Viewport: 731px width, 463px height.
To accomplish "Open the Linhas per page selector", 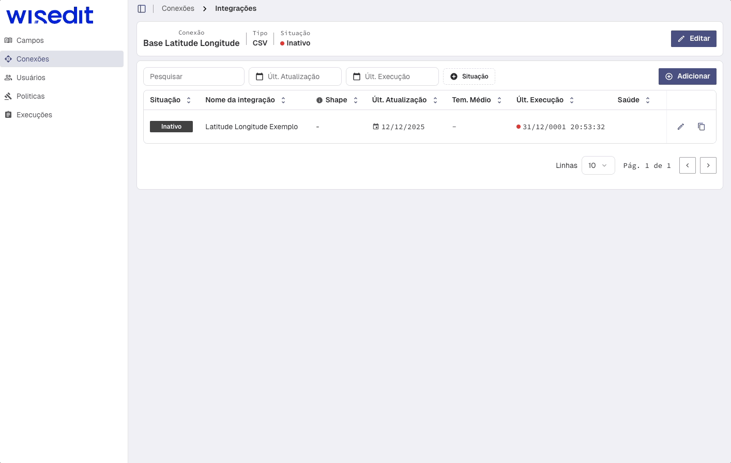I will [598, 165].
